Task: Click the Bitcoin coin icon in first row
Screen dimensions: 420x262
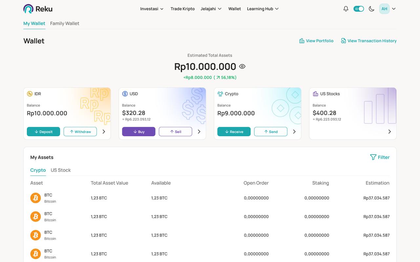Action: (x=35, y=198)
